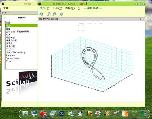Open help via the question mark toolbar icon
Image resolution: width=152 pixels, height=119 pixels.
(61, 14)
